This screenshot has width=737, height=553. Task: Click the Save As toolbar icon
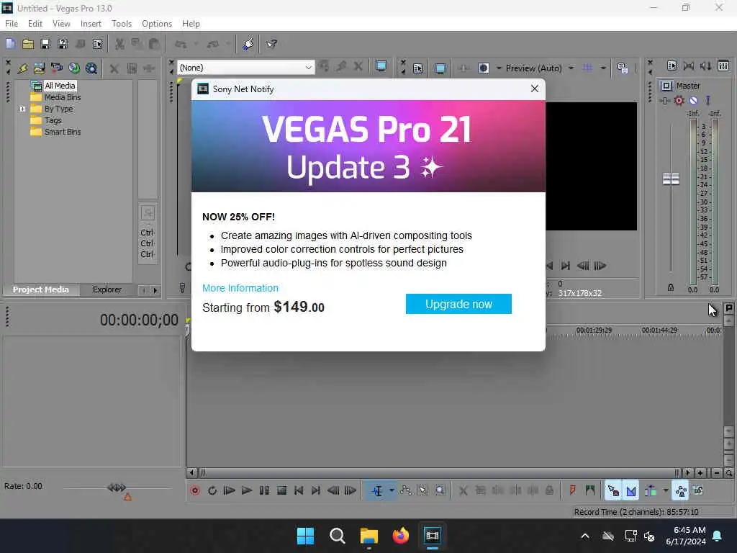coord(63,44)
